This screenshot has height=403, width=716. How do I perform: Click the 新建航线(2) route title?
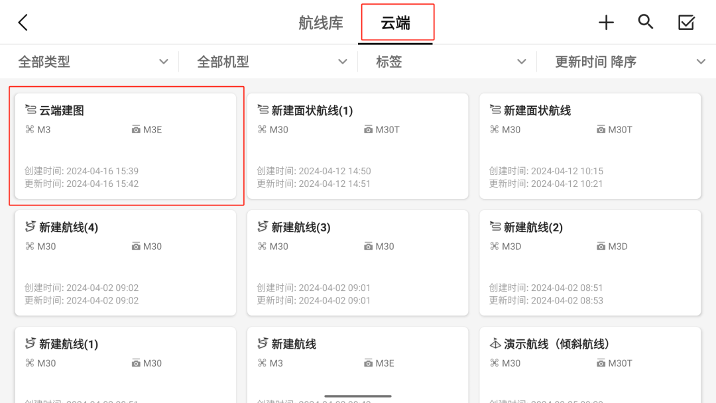533,227
